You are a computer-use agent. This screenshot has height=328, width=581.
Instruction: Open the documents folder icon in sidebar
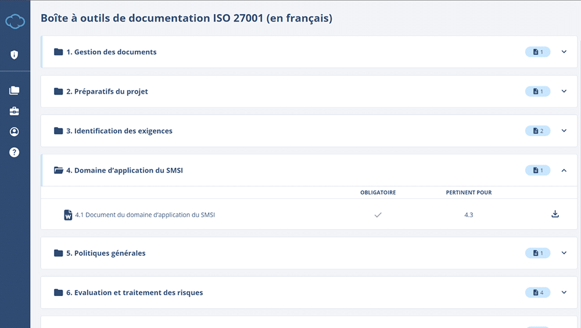click(15, 91)
